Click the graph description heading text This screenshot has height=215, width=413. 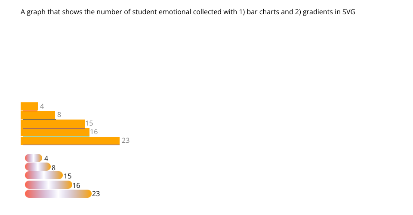pos(188,12)
